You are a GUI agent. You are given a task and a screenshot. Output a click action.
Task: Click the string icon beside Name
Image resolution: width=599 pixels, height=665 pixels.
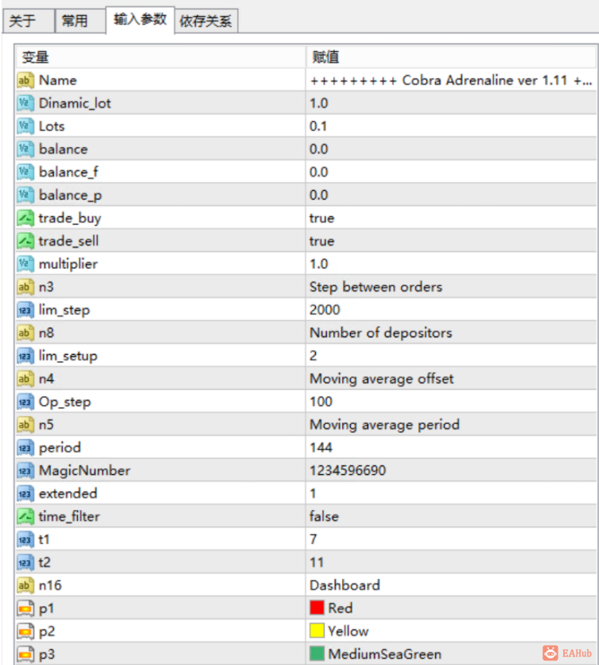[x=25, y=80]
